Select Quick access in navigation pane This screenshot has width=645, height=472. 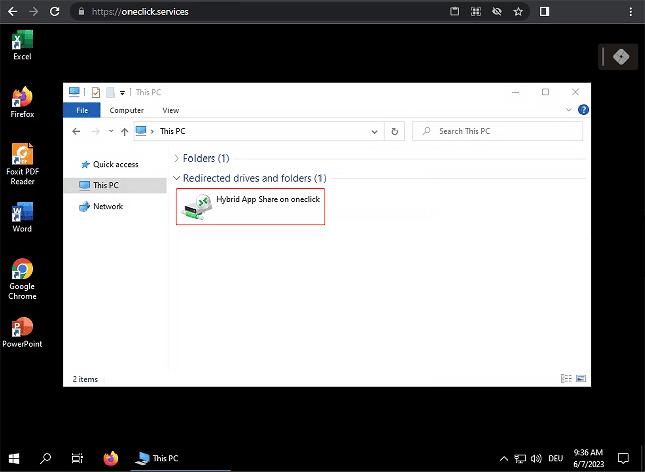[x=115, y=164]
